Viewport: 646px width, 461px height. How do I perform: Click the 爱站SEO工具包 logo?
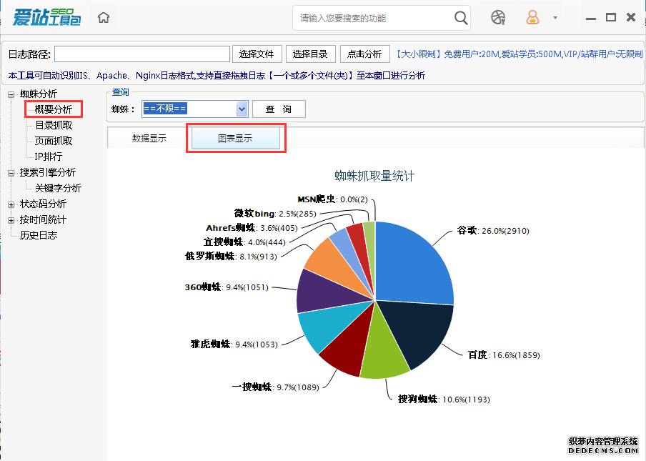pyautogui.click(x=46, y=17)
